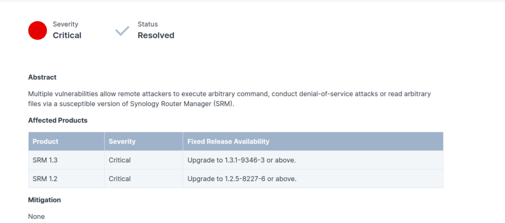Click the Affected Products heading
The width and height of the screenshot is (505, 223).
(58, 121)
